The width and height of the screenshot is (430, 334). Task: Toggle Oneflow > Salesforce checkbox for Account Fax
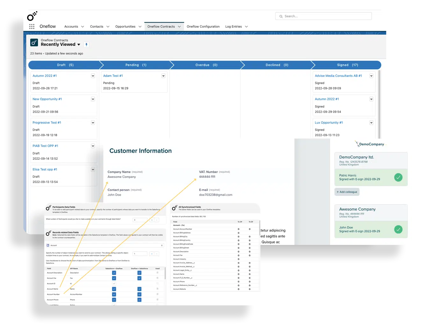(140, 278)
